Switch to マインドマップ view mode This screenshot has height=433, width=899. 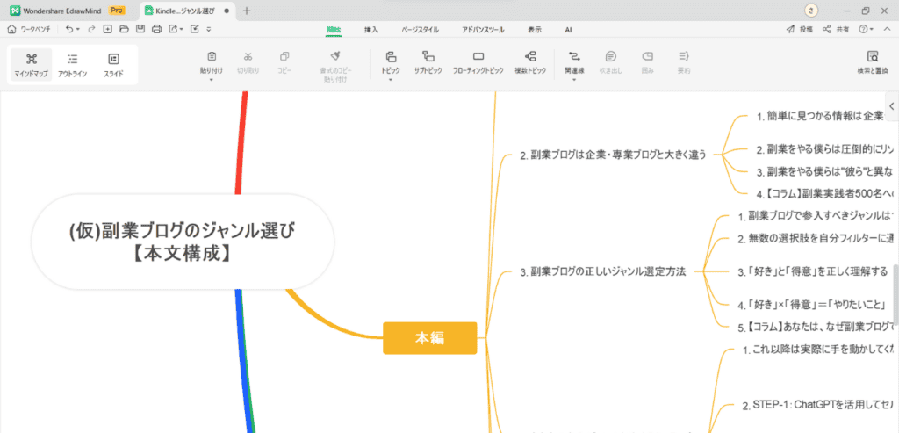point(31,65)
